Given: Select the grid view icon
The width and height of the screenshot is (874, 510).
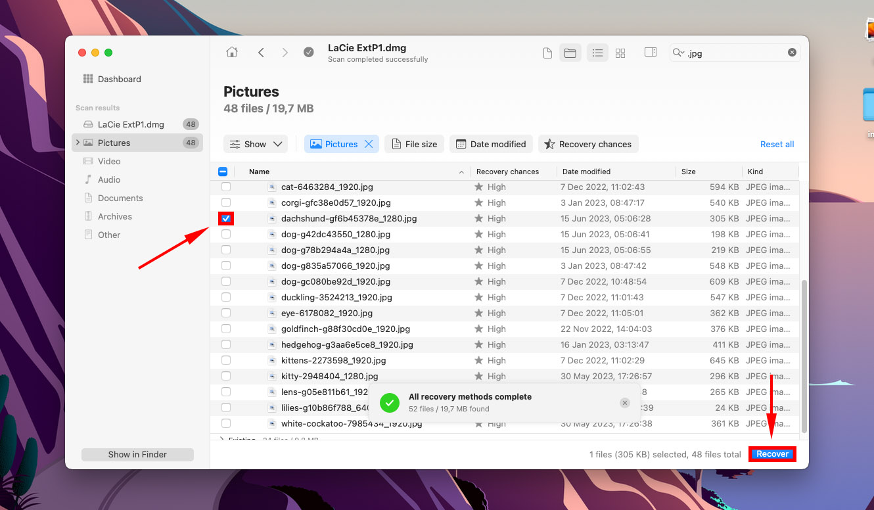Looking at the screenshot, I should [620, 53].
